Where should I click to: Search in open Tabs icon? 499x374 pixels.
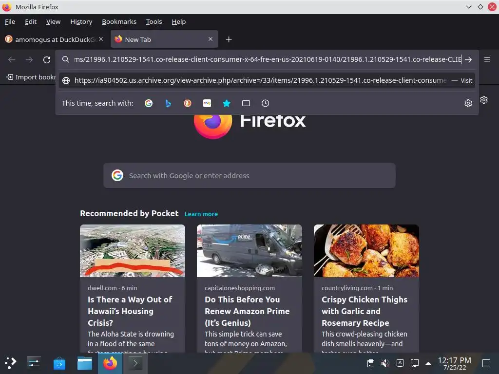pyautogui.click(x=246, y=103)
